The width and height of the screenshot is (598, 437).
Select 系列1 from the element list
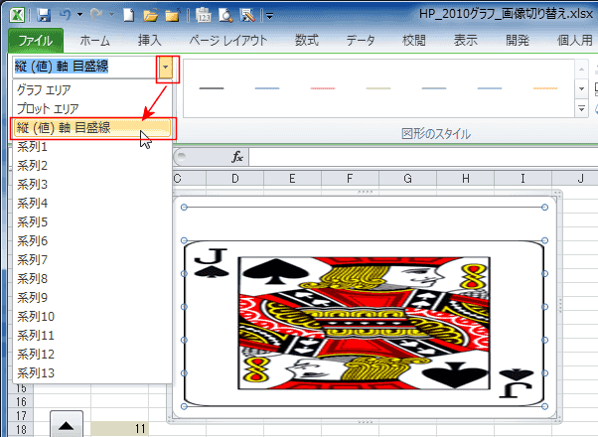tap(92, 146)
